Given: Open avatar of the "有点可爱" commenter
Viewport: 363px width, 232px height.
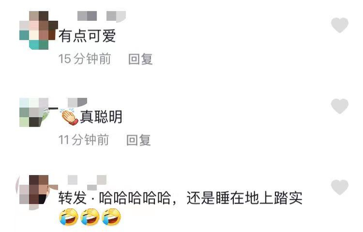Looking at the screenshot, I should (x=38, y=30).
